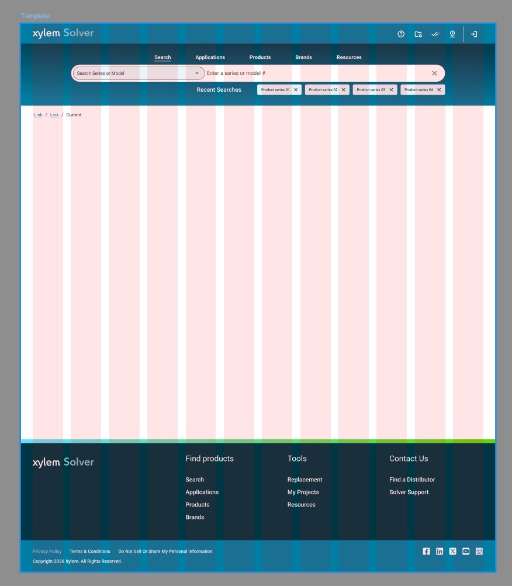Screen dimensions: 512x586
Task: Open the Privacy Policy link
Action: pyautogui.click(x=47, y=551)
